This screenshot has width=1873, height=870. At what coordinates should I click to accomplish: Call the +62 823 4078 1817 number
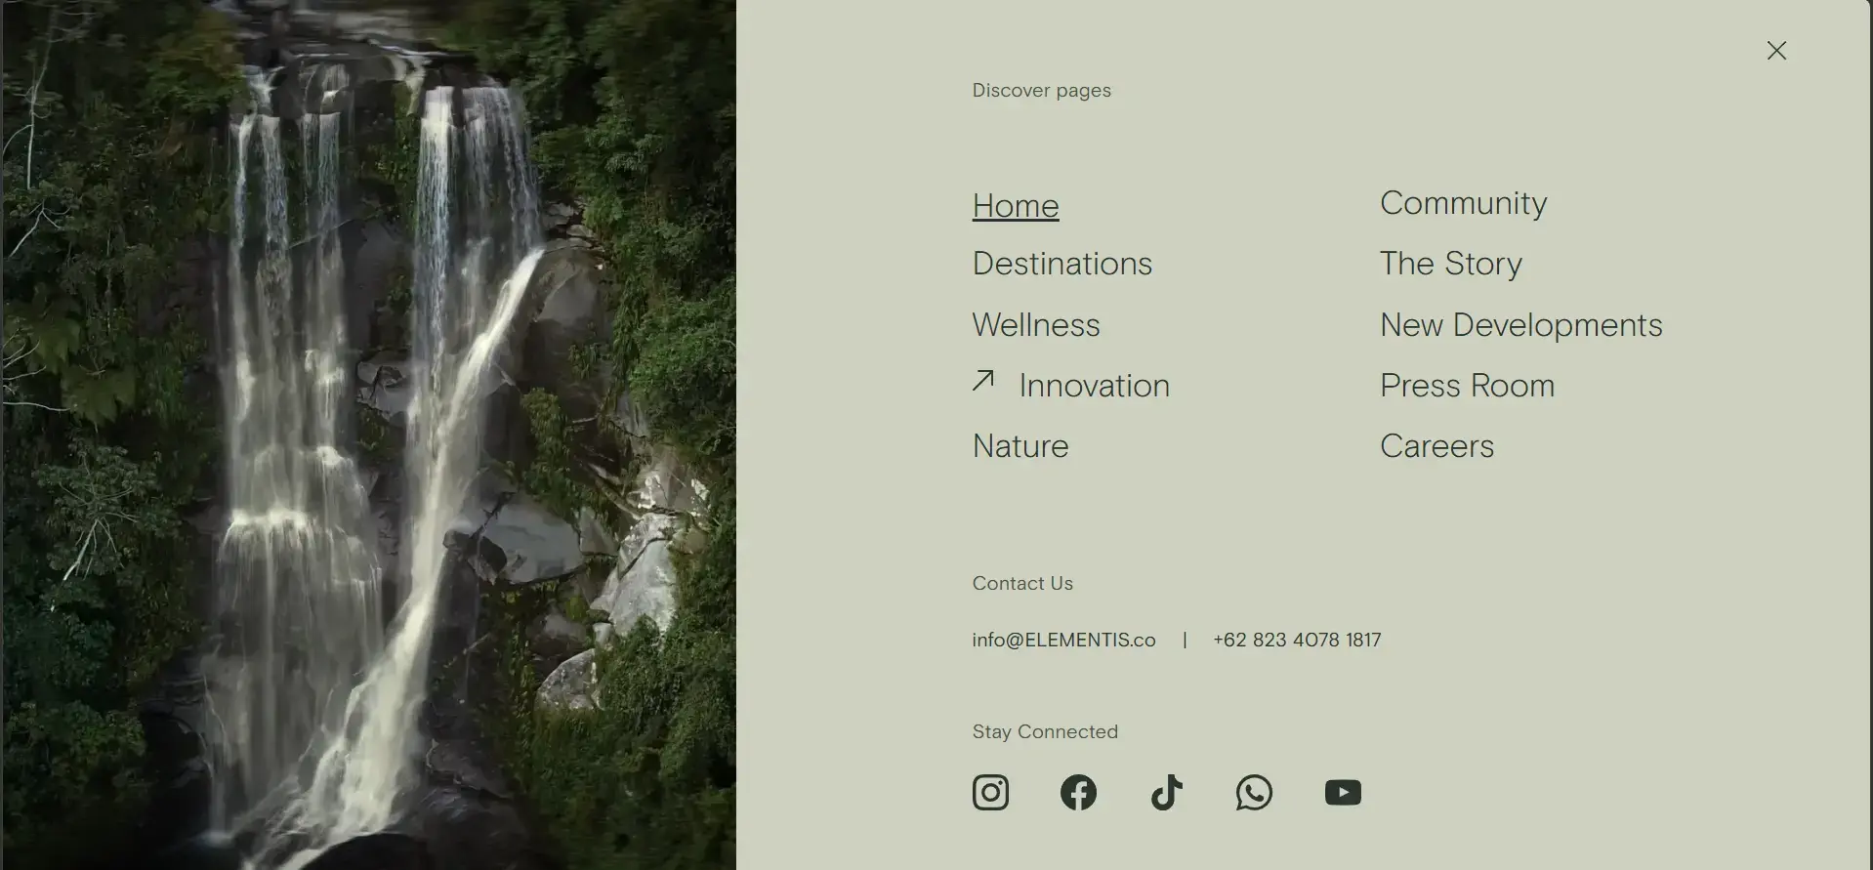pos(1297,640)
